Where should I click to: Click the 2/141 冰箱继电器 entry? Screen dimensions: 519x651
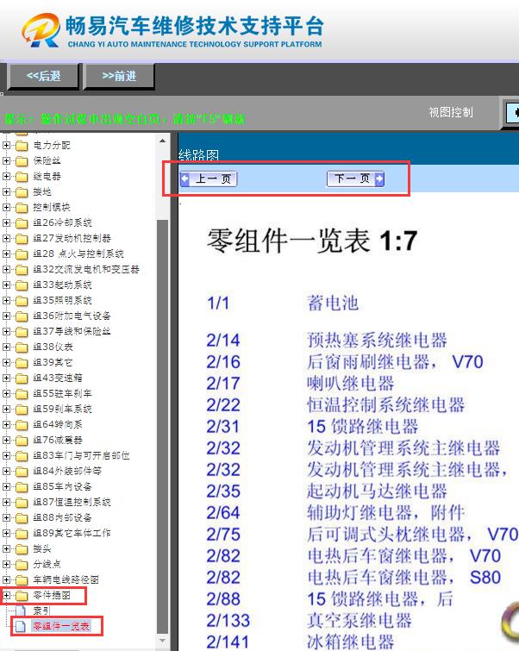301,642
